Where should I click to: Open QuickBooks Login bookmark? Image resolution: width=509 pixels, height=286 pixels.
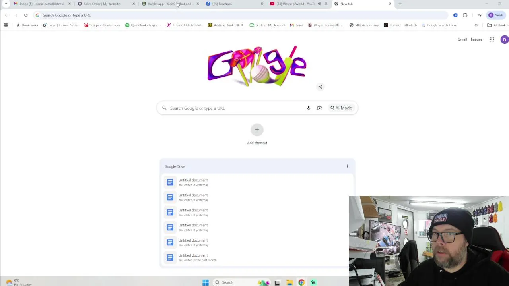(143, 25)
